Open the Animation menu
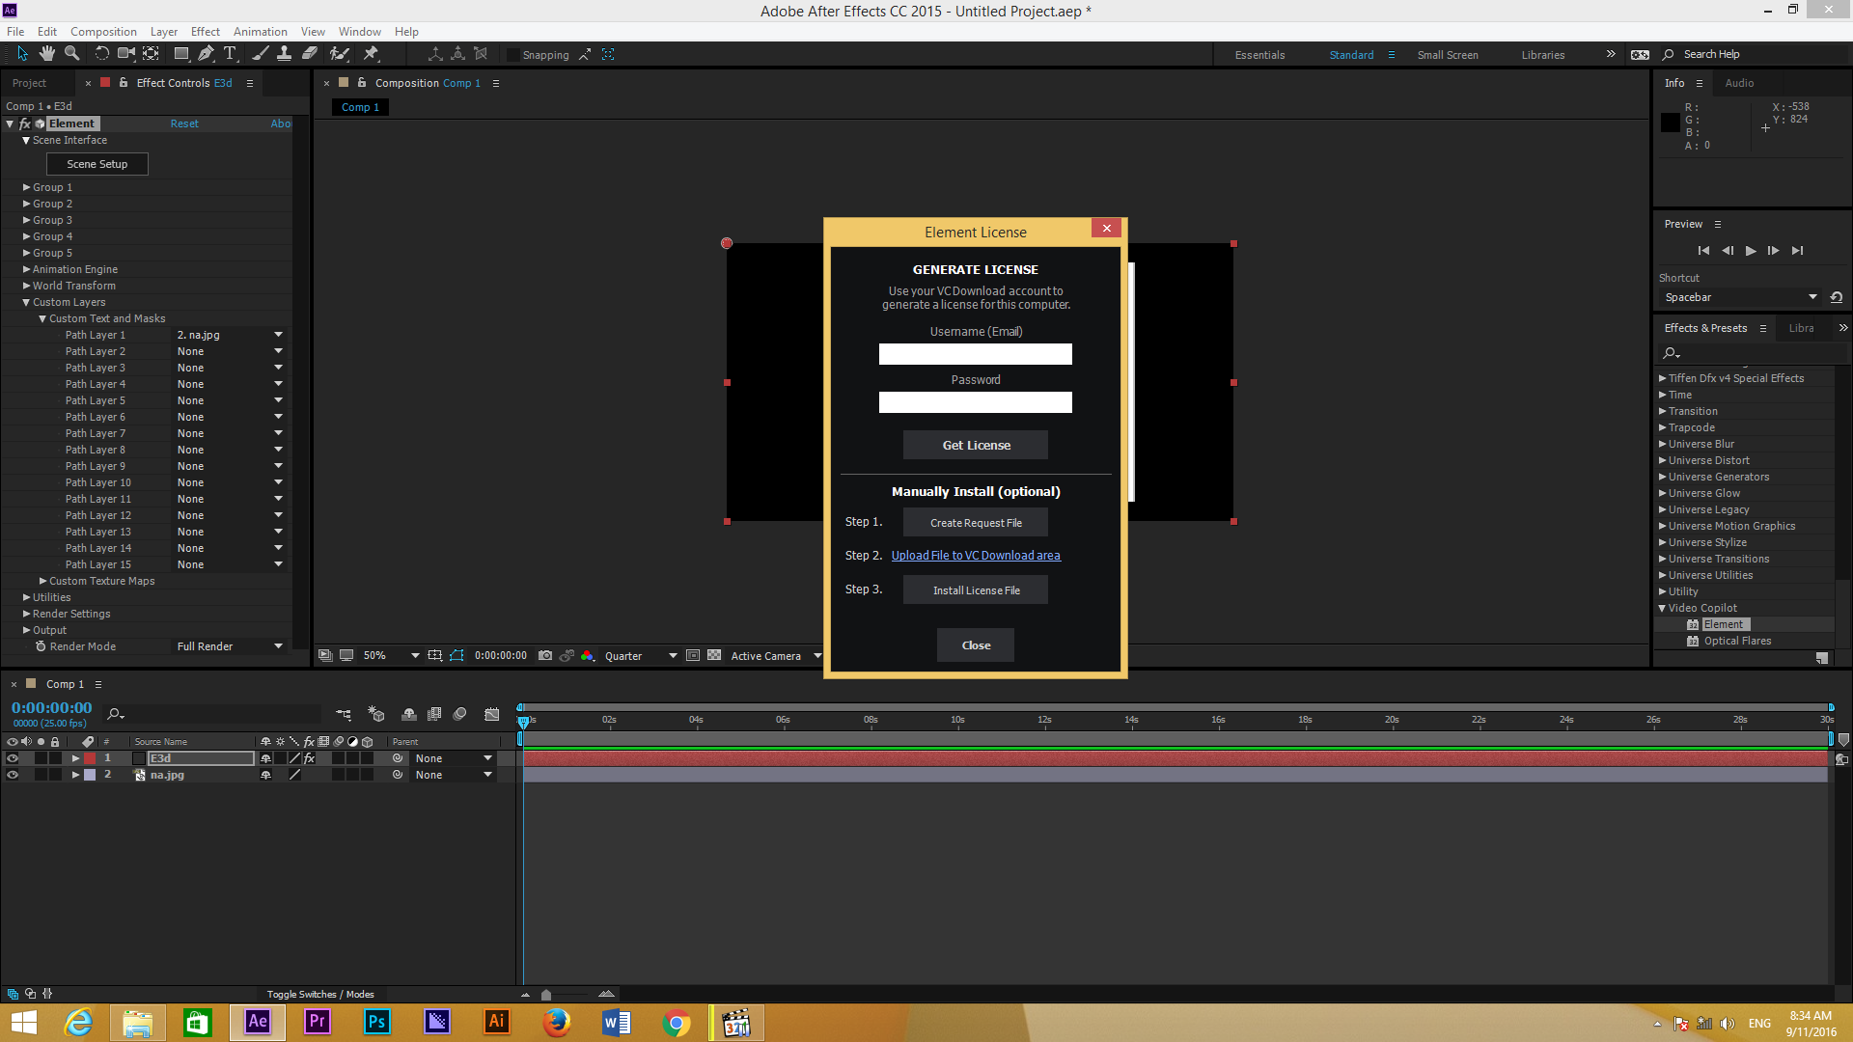This screenshot has width=1853, height=1042. tap(260, 32)
